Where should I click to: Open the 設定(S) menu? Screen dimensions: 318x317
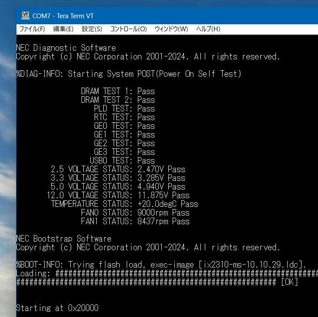(x=92, y=29)
